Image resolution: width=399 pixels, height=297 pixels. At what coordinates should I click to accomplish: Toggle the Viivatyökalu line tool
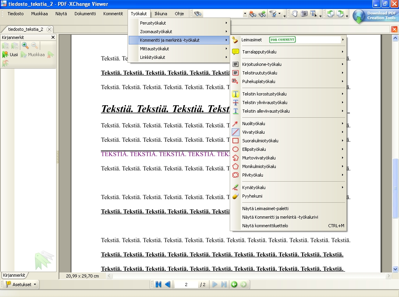tap(236, 132)
